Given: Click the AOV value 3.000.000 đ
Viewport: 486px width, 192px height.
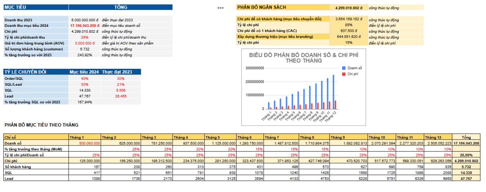Looking at the screenshot, I should [x=85, y=43].
